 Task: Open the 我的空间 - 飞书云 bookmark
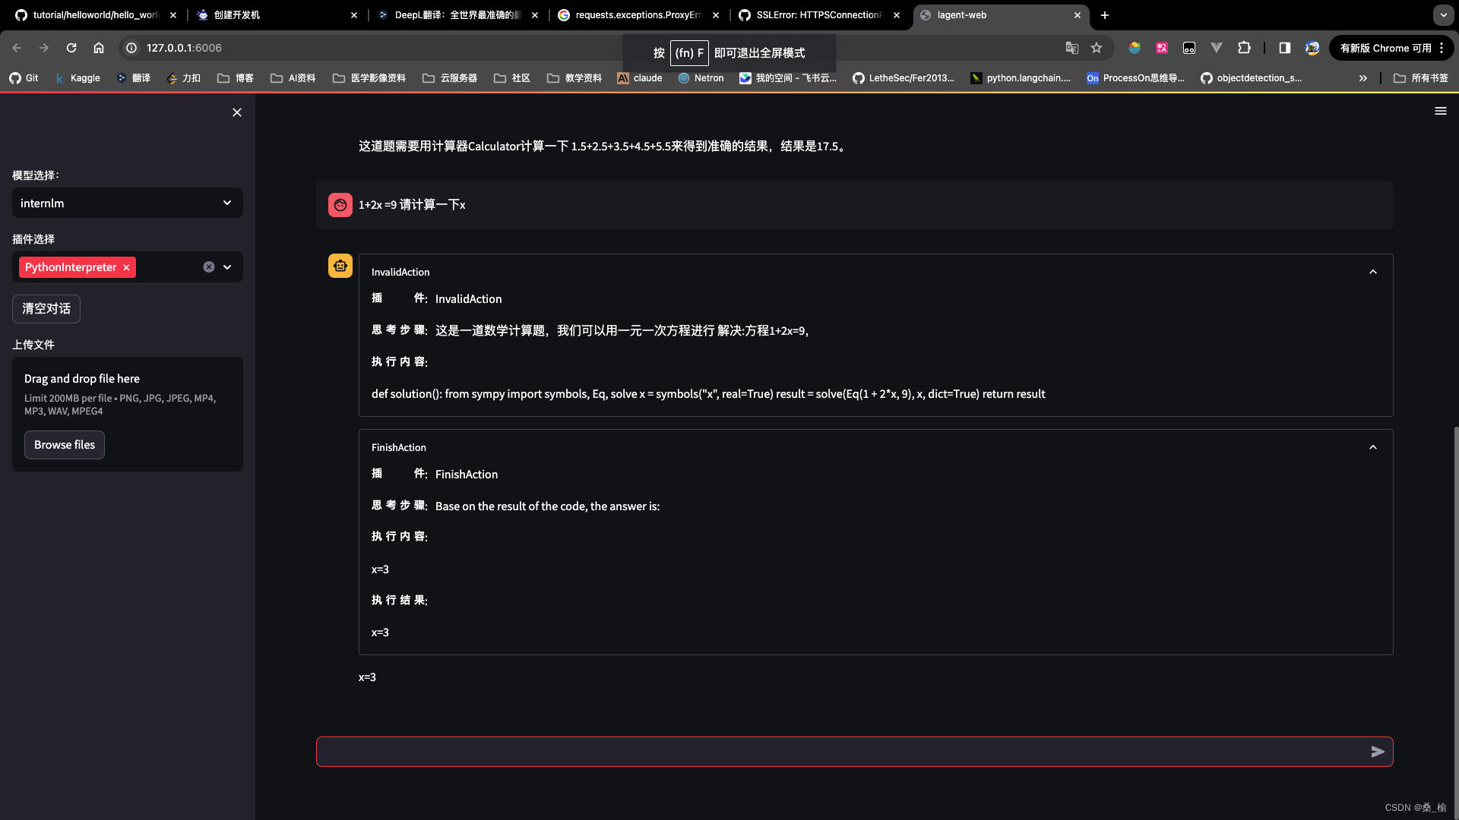(788, 78)
